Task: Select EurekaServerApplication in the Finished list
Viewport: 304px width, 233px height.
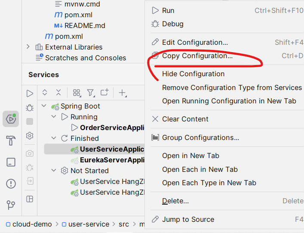Action: [112, 160]
